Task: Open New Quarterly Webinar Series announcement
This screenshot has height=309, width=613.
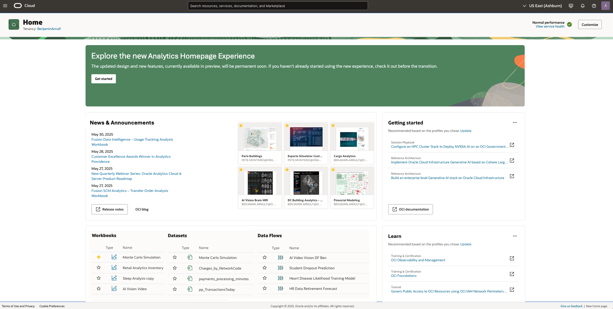Action: coord(136,176)
